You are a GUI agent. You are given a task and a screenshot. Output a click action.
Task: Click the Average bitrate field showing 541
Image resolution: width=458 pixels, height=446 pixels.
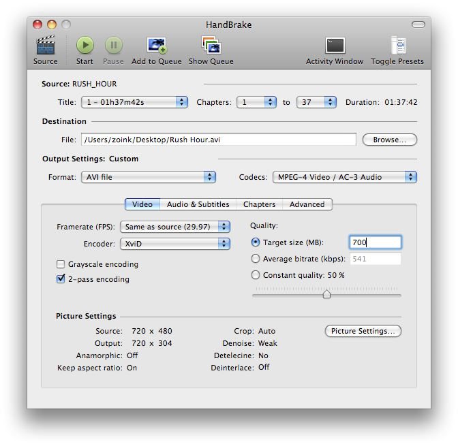376,259
